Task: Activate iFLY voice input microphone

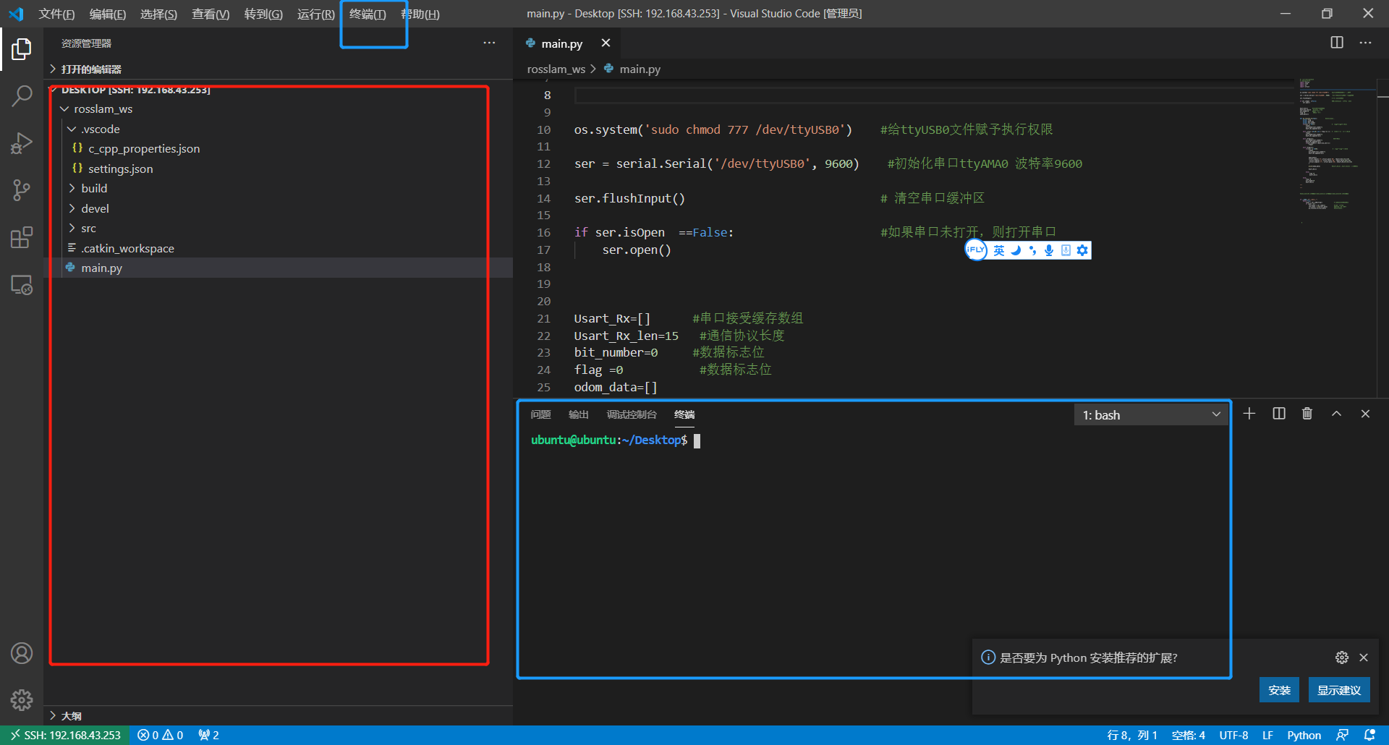Action: click(1049, 250)
